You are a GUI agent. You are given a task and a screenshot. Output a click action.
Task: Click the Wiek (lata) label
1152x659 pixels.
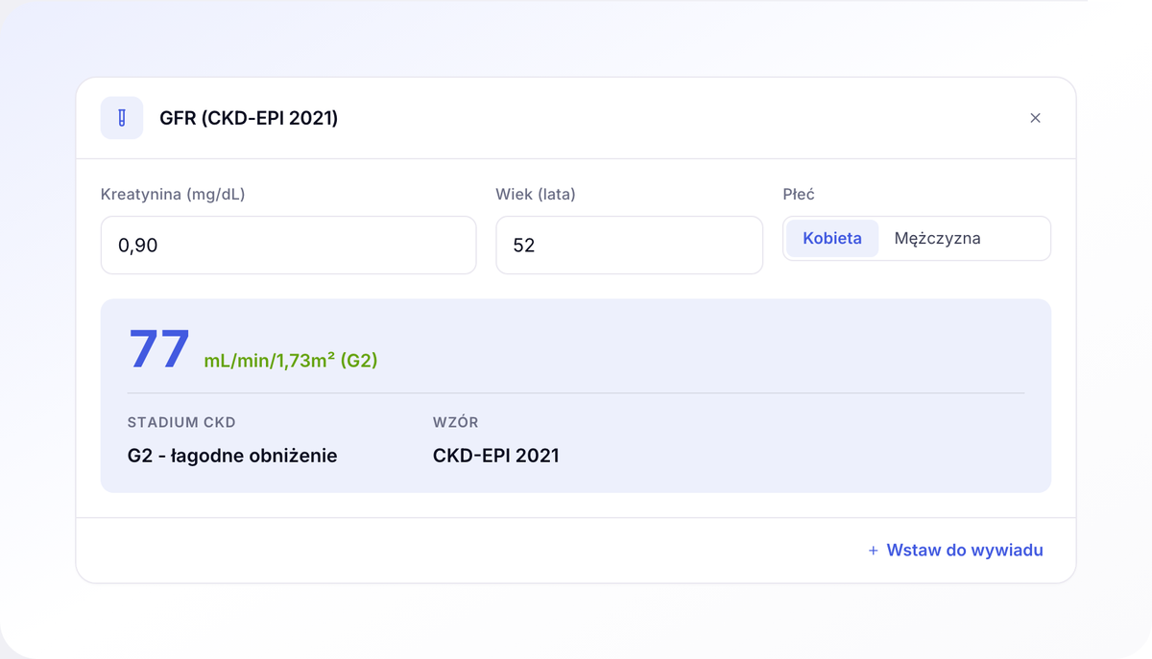536,194
